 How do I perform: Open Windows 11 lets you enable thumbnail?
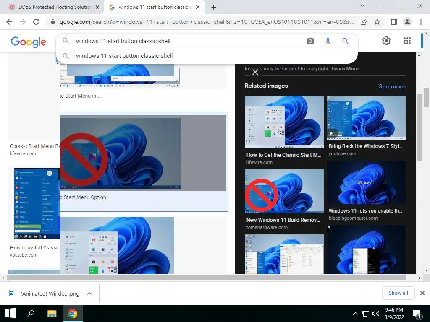366,182
